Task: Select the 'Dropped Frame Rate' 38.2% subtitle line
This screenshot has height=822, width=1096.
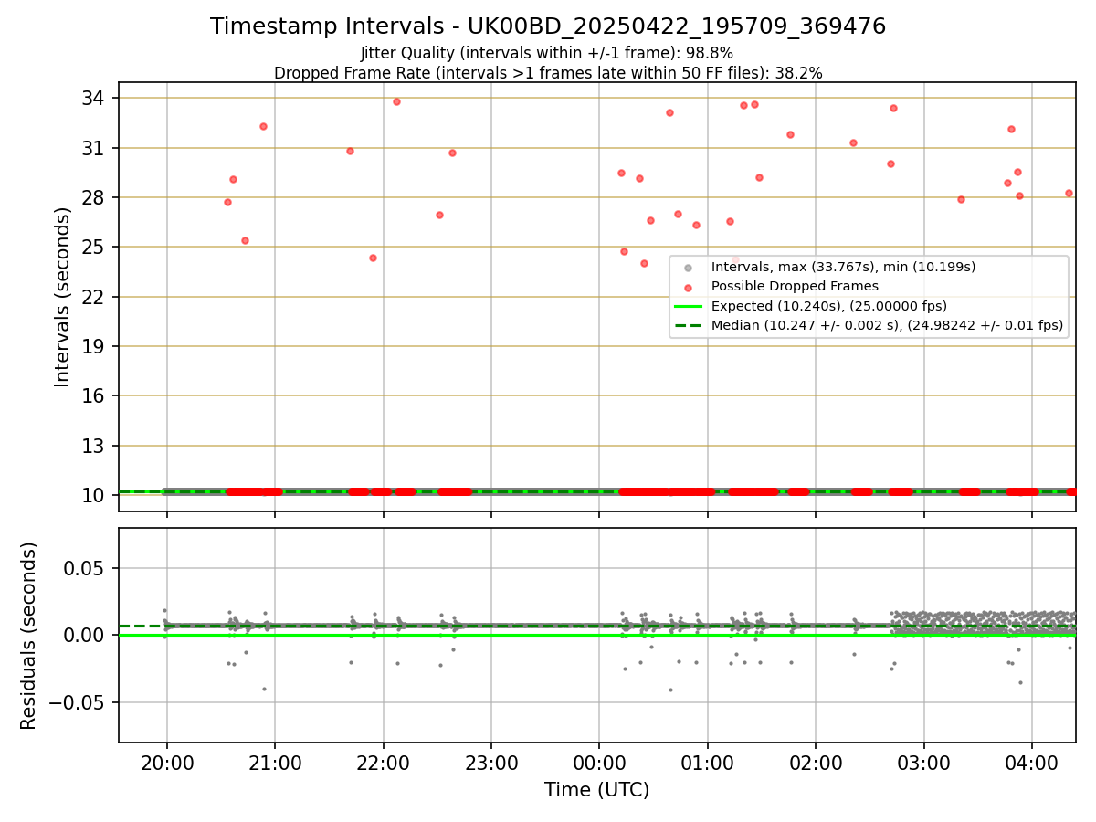Action: pos(548,73)
